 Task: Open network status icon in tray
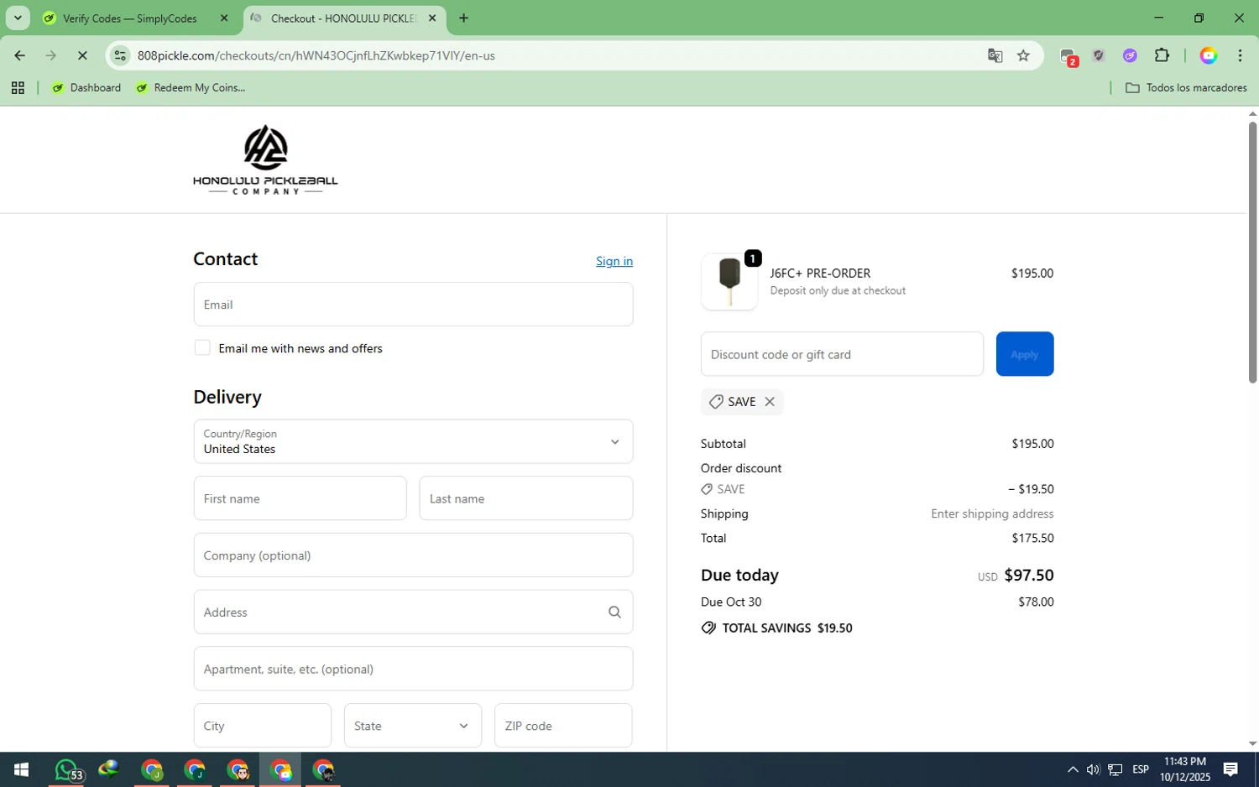click(1115, 769)
